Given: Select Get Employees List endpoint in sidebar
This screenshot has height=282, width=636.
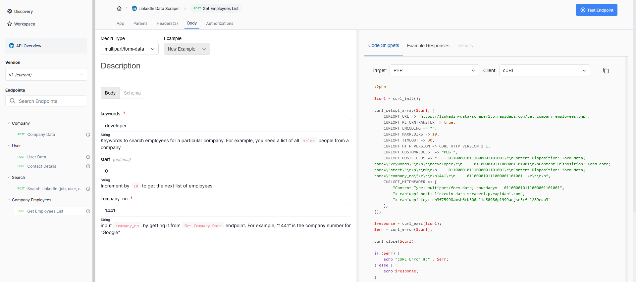Looking at the screenshot, I should (x=45, y=211).
